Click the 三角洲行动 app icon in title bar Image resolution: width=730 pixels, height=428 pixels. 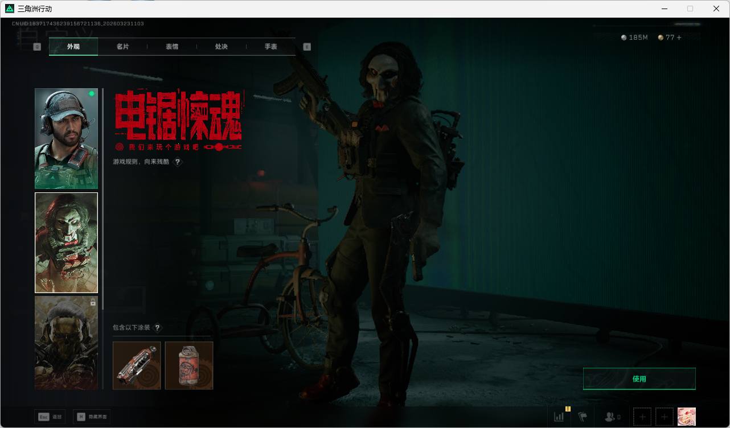[x=10, y=9]
